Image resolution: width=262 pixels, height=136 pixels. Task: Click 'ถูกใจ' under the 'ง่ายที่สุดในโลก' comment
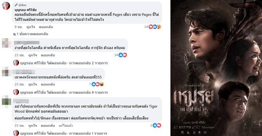32,55
